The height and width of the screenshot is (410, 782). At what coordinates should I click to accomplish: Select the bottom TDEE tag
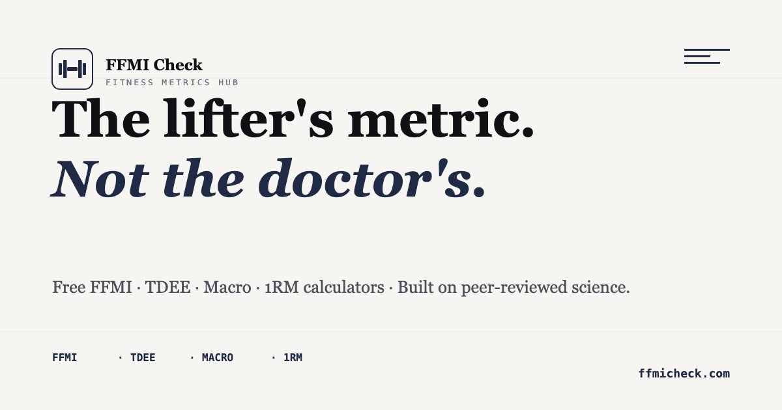coord(143,357)
